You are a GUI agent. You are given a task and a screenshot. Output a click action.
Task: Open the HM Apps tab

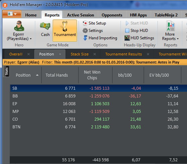pyautogui.click(x=138, y=15)
